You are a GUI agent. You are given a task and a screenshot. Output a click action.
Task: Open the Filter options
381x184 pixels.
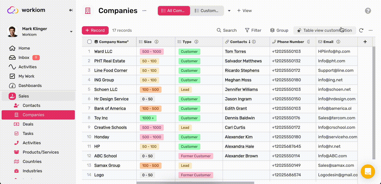(x=253, y=30)
